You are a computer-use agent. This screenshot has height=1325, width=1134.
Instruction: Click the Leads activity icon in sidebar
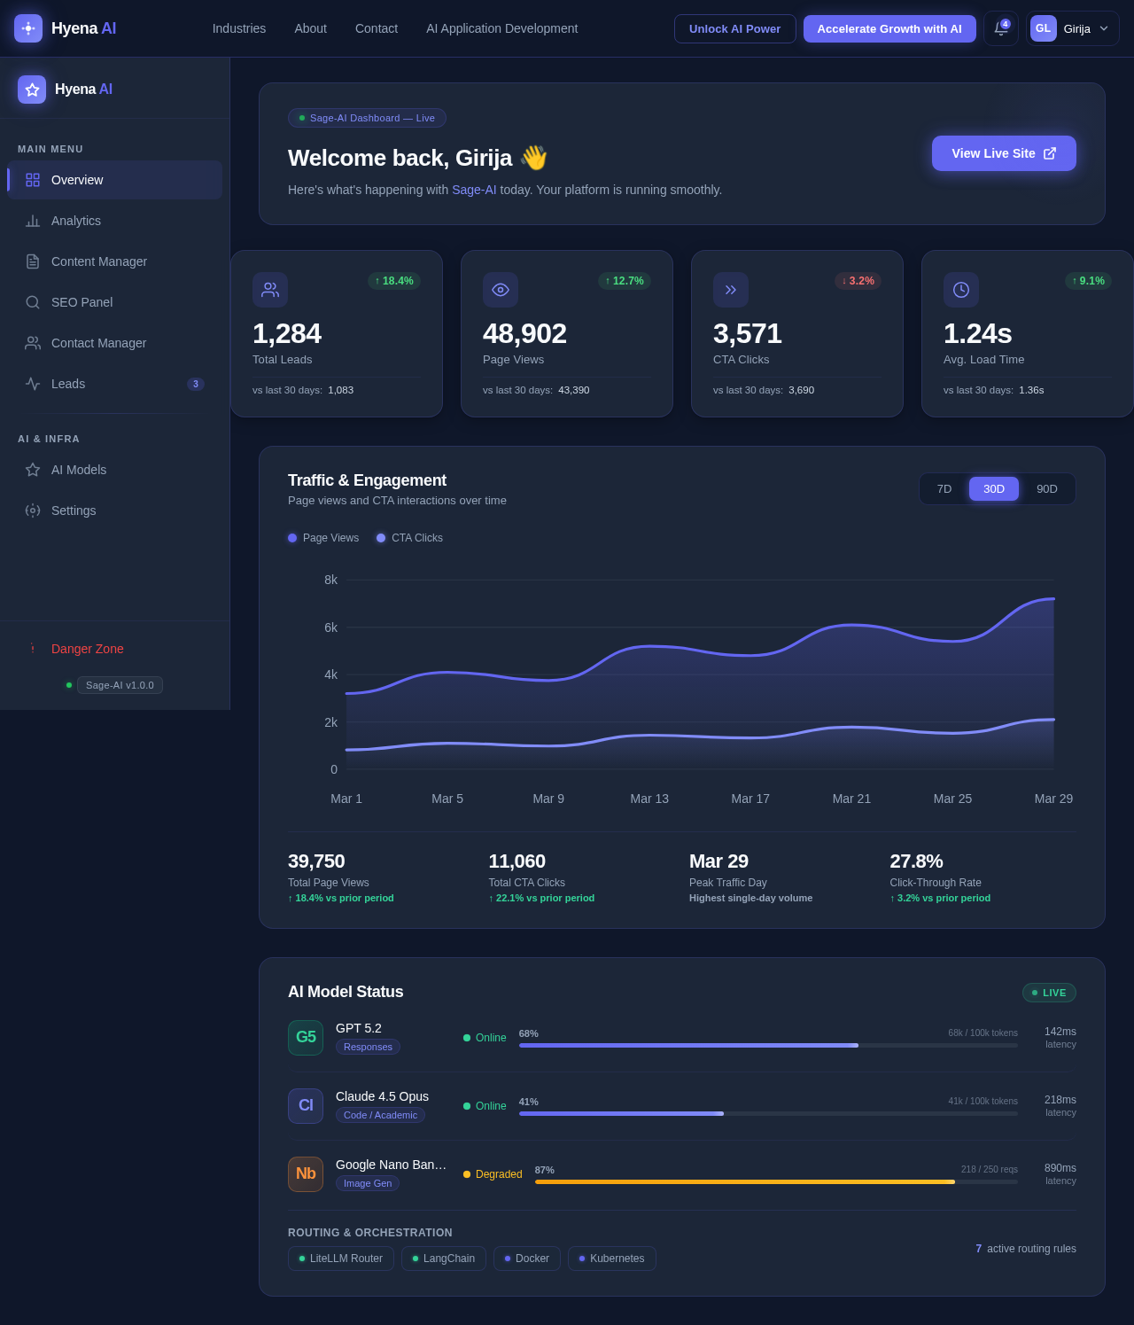tap(33, 384)
